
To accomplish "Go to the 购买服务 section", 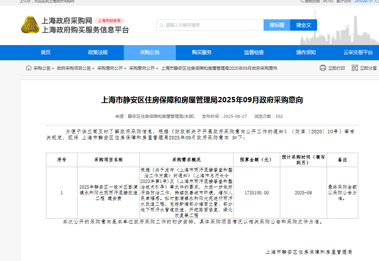I will coord(202,53).
